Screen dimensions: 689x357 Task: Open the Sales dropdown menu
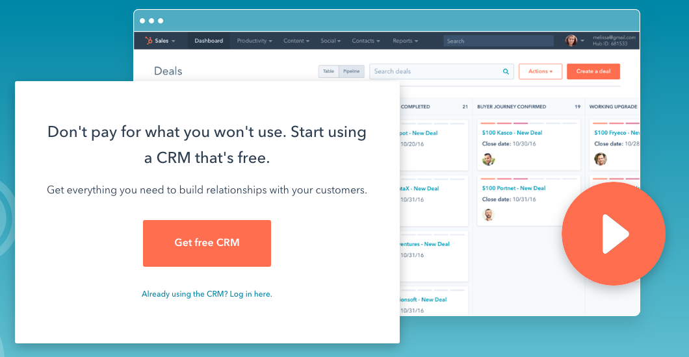tap(165, 41)
